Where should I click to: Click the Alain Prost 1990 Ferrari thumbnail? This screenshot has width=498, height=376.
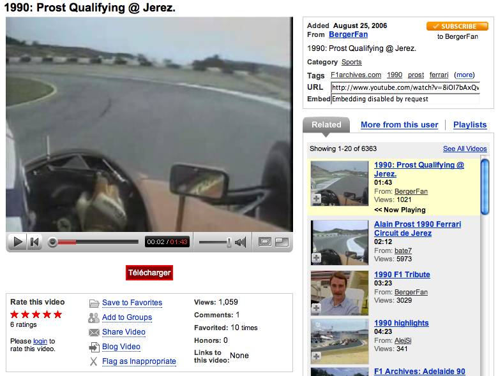click(340, 243)
